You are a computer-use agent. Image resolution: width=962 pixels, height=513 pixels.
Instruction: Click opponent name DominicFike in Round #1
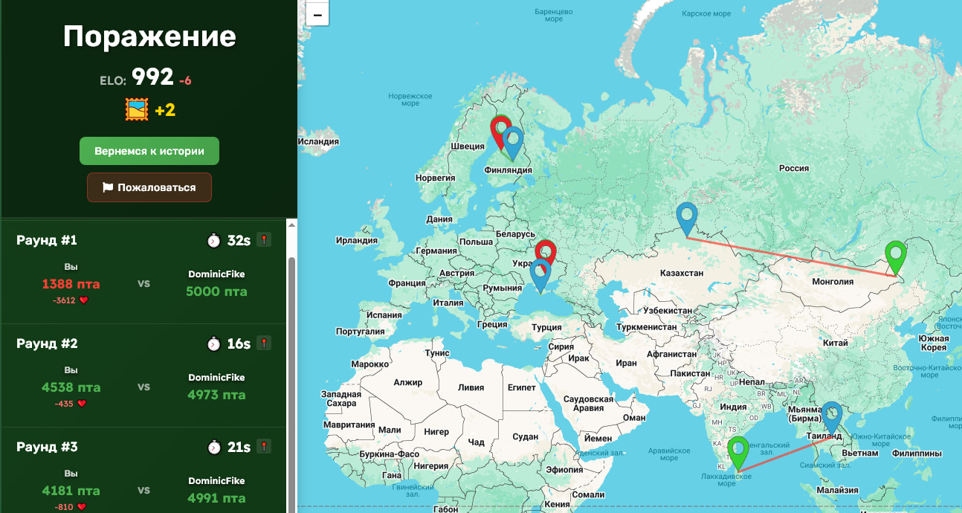(216, 274)
